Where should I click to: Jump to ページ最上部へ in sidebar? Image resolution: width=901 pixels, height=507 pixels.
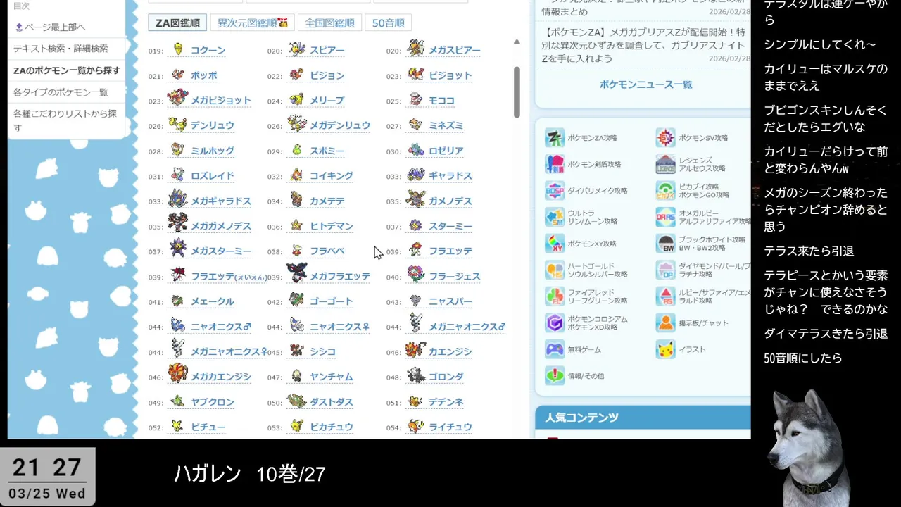(x=50, y=27)
